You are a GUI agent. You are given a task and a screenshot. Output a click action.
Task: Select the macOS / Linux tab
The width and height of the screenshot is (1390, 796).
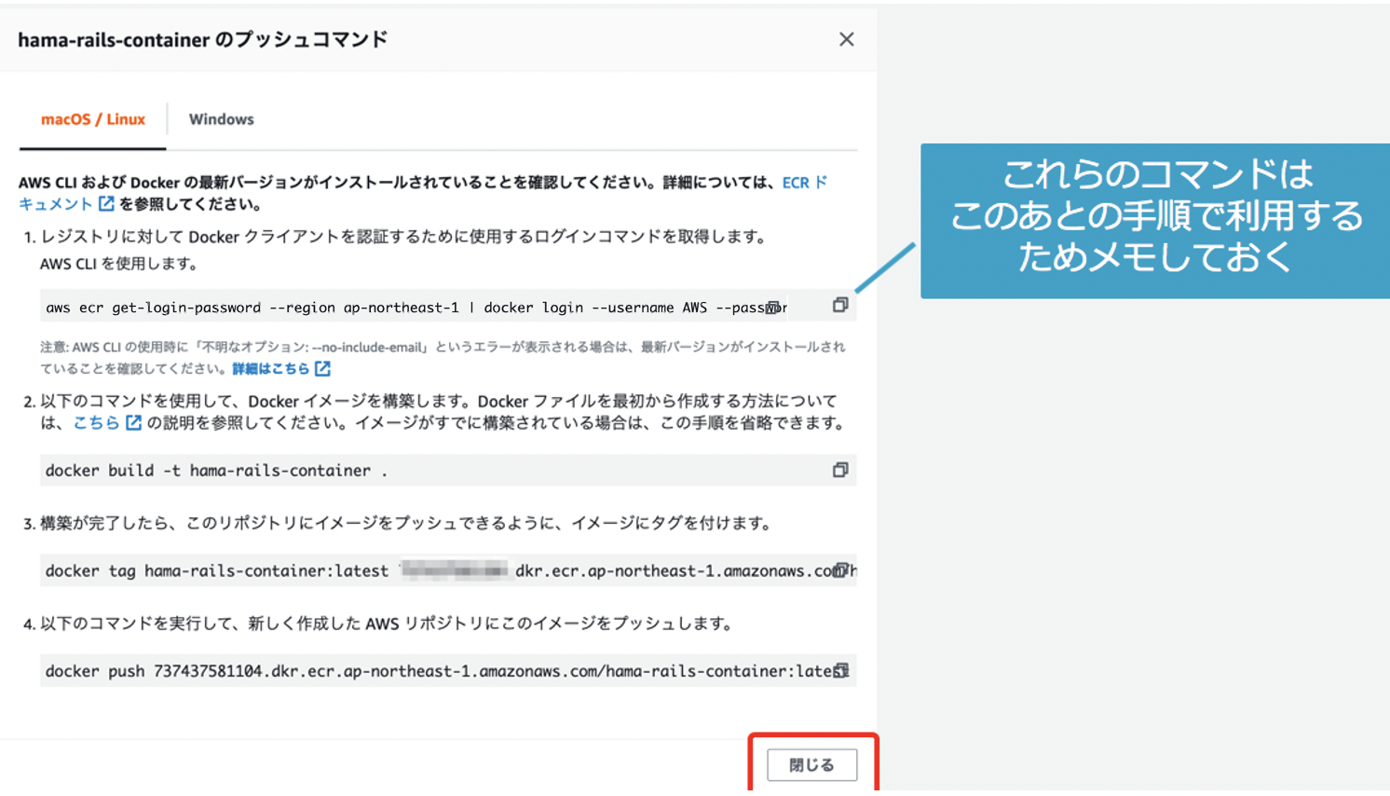93,119
